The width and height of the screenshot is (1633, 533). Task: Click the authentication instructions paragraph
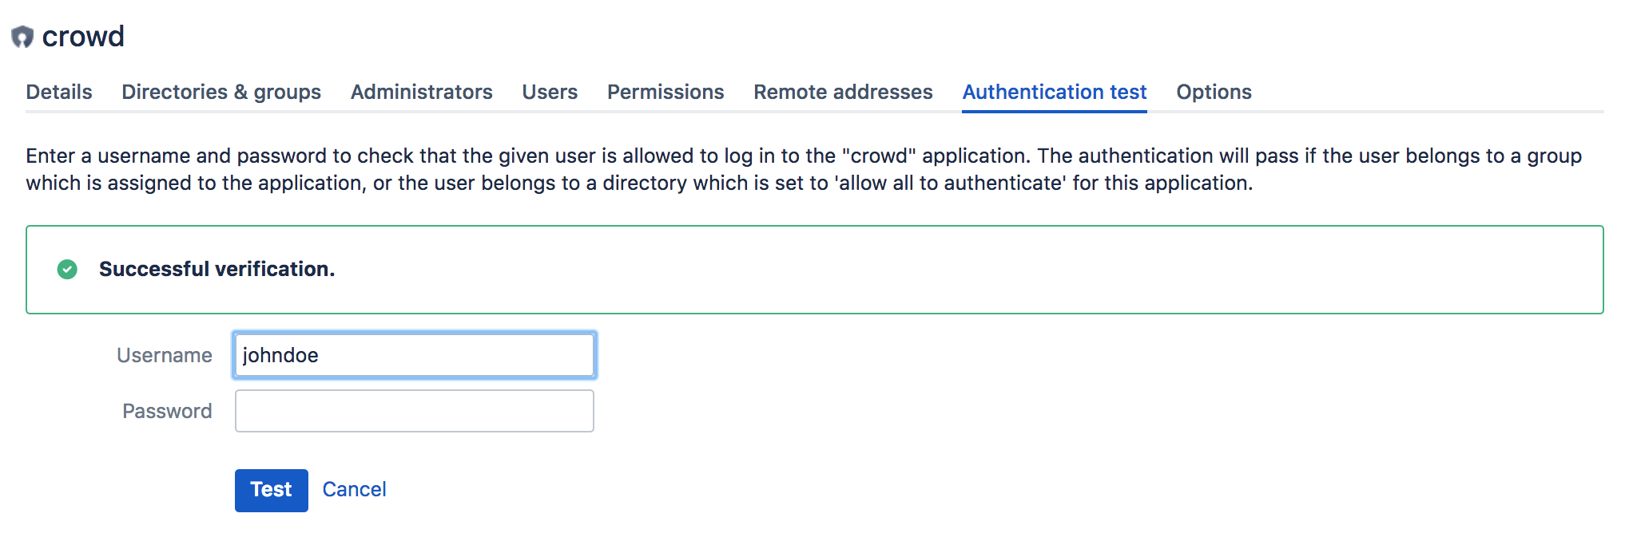coord(639,169)
